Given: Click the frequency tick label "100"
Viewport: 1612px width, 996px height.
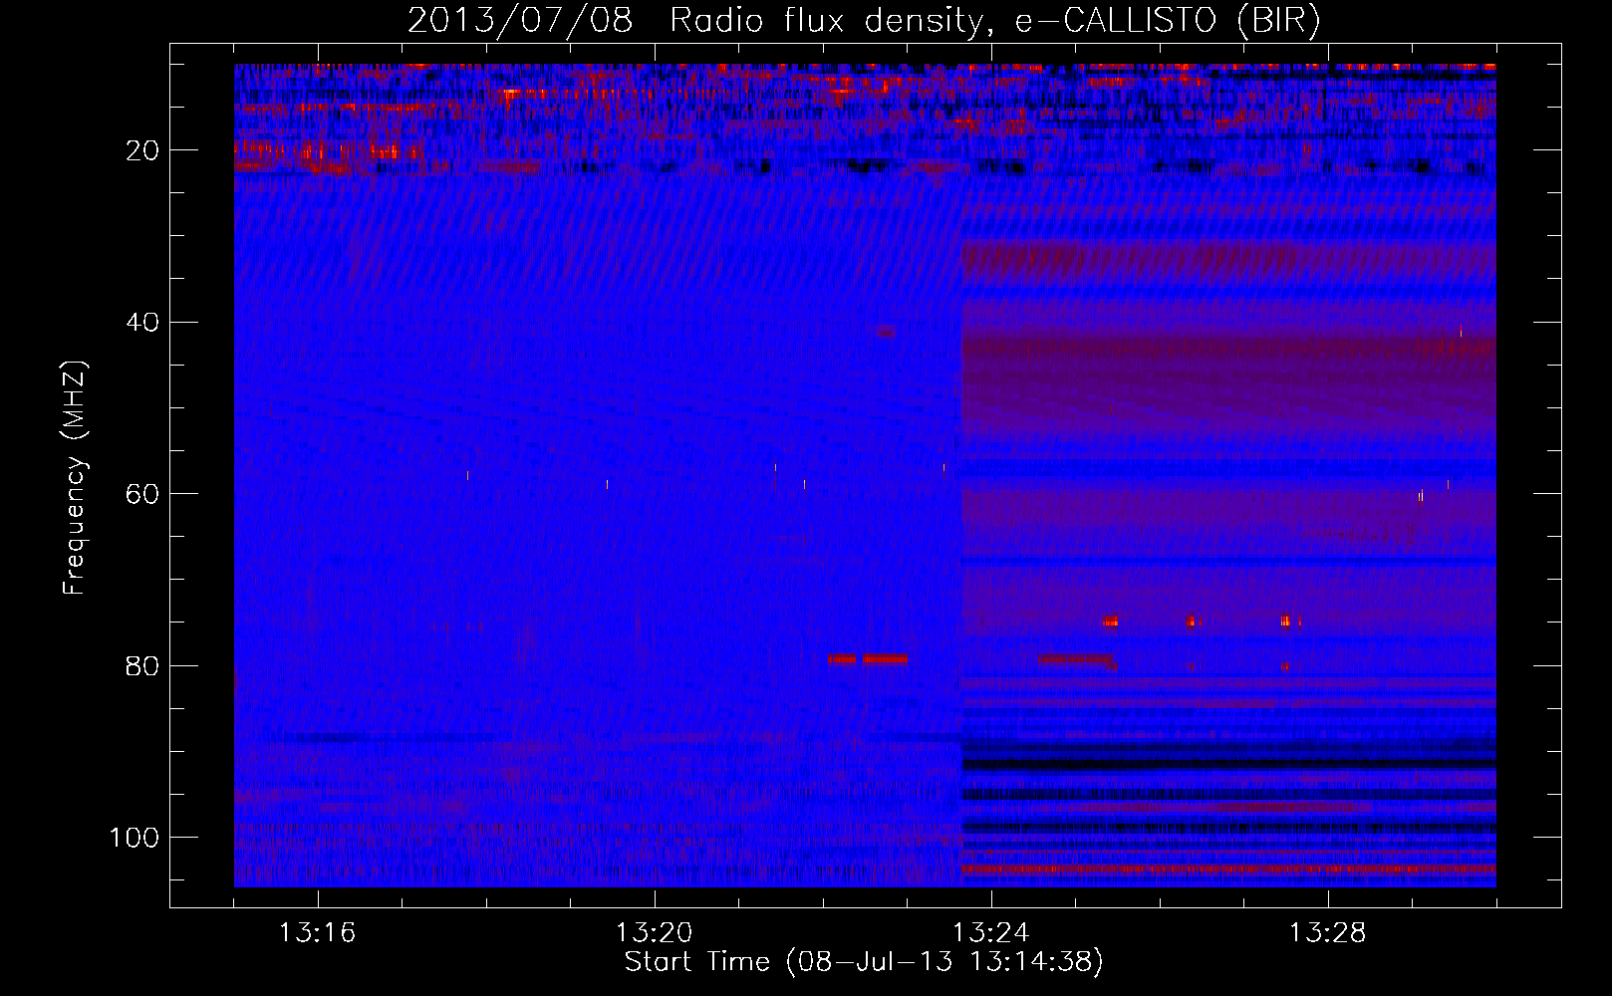Looking at the screenshot, I should 134,838.
